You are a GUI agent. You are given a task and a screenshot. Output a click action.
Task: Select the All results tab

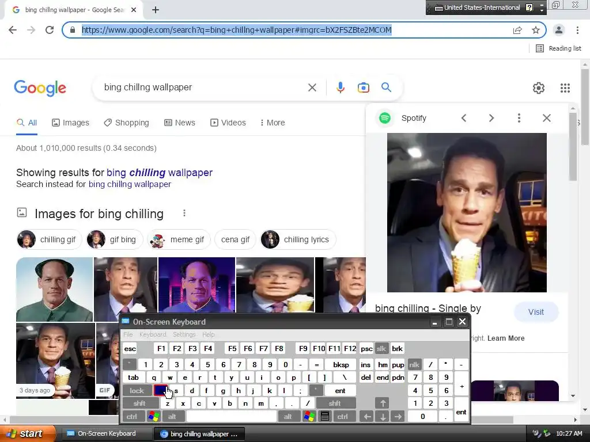[27, 123]
